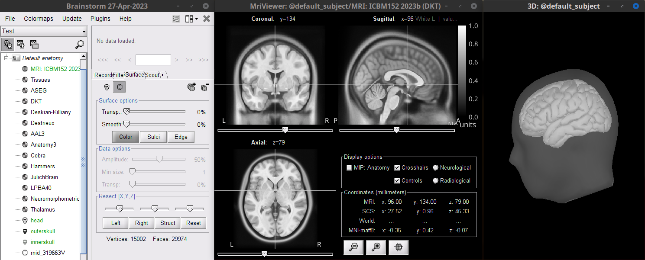645x260 pixels.
Task: Open the Colormaps menu
Action: (x=39, y=19)
